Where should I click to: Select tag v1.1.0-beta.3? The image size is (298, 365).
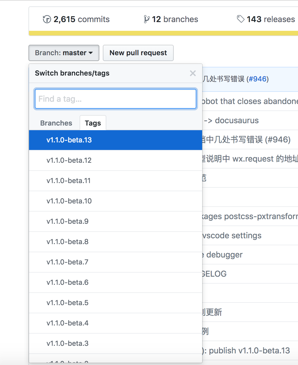pyautogui.click(x=116, y=343)
